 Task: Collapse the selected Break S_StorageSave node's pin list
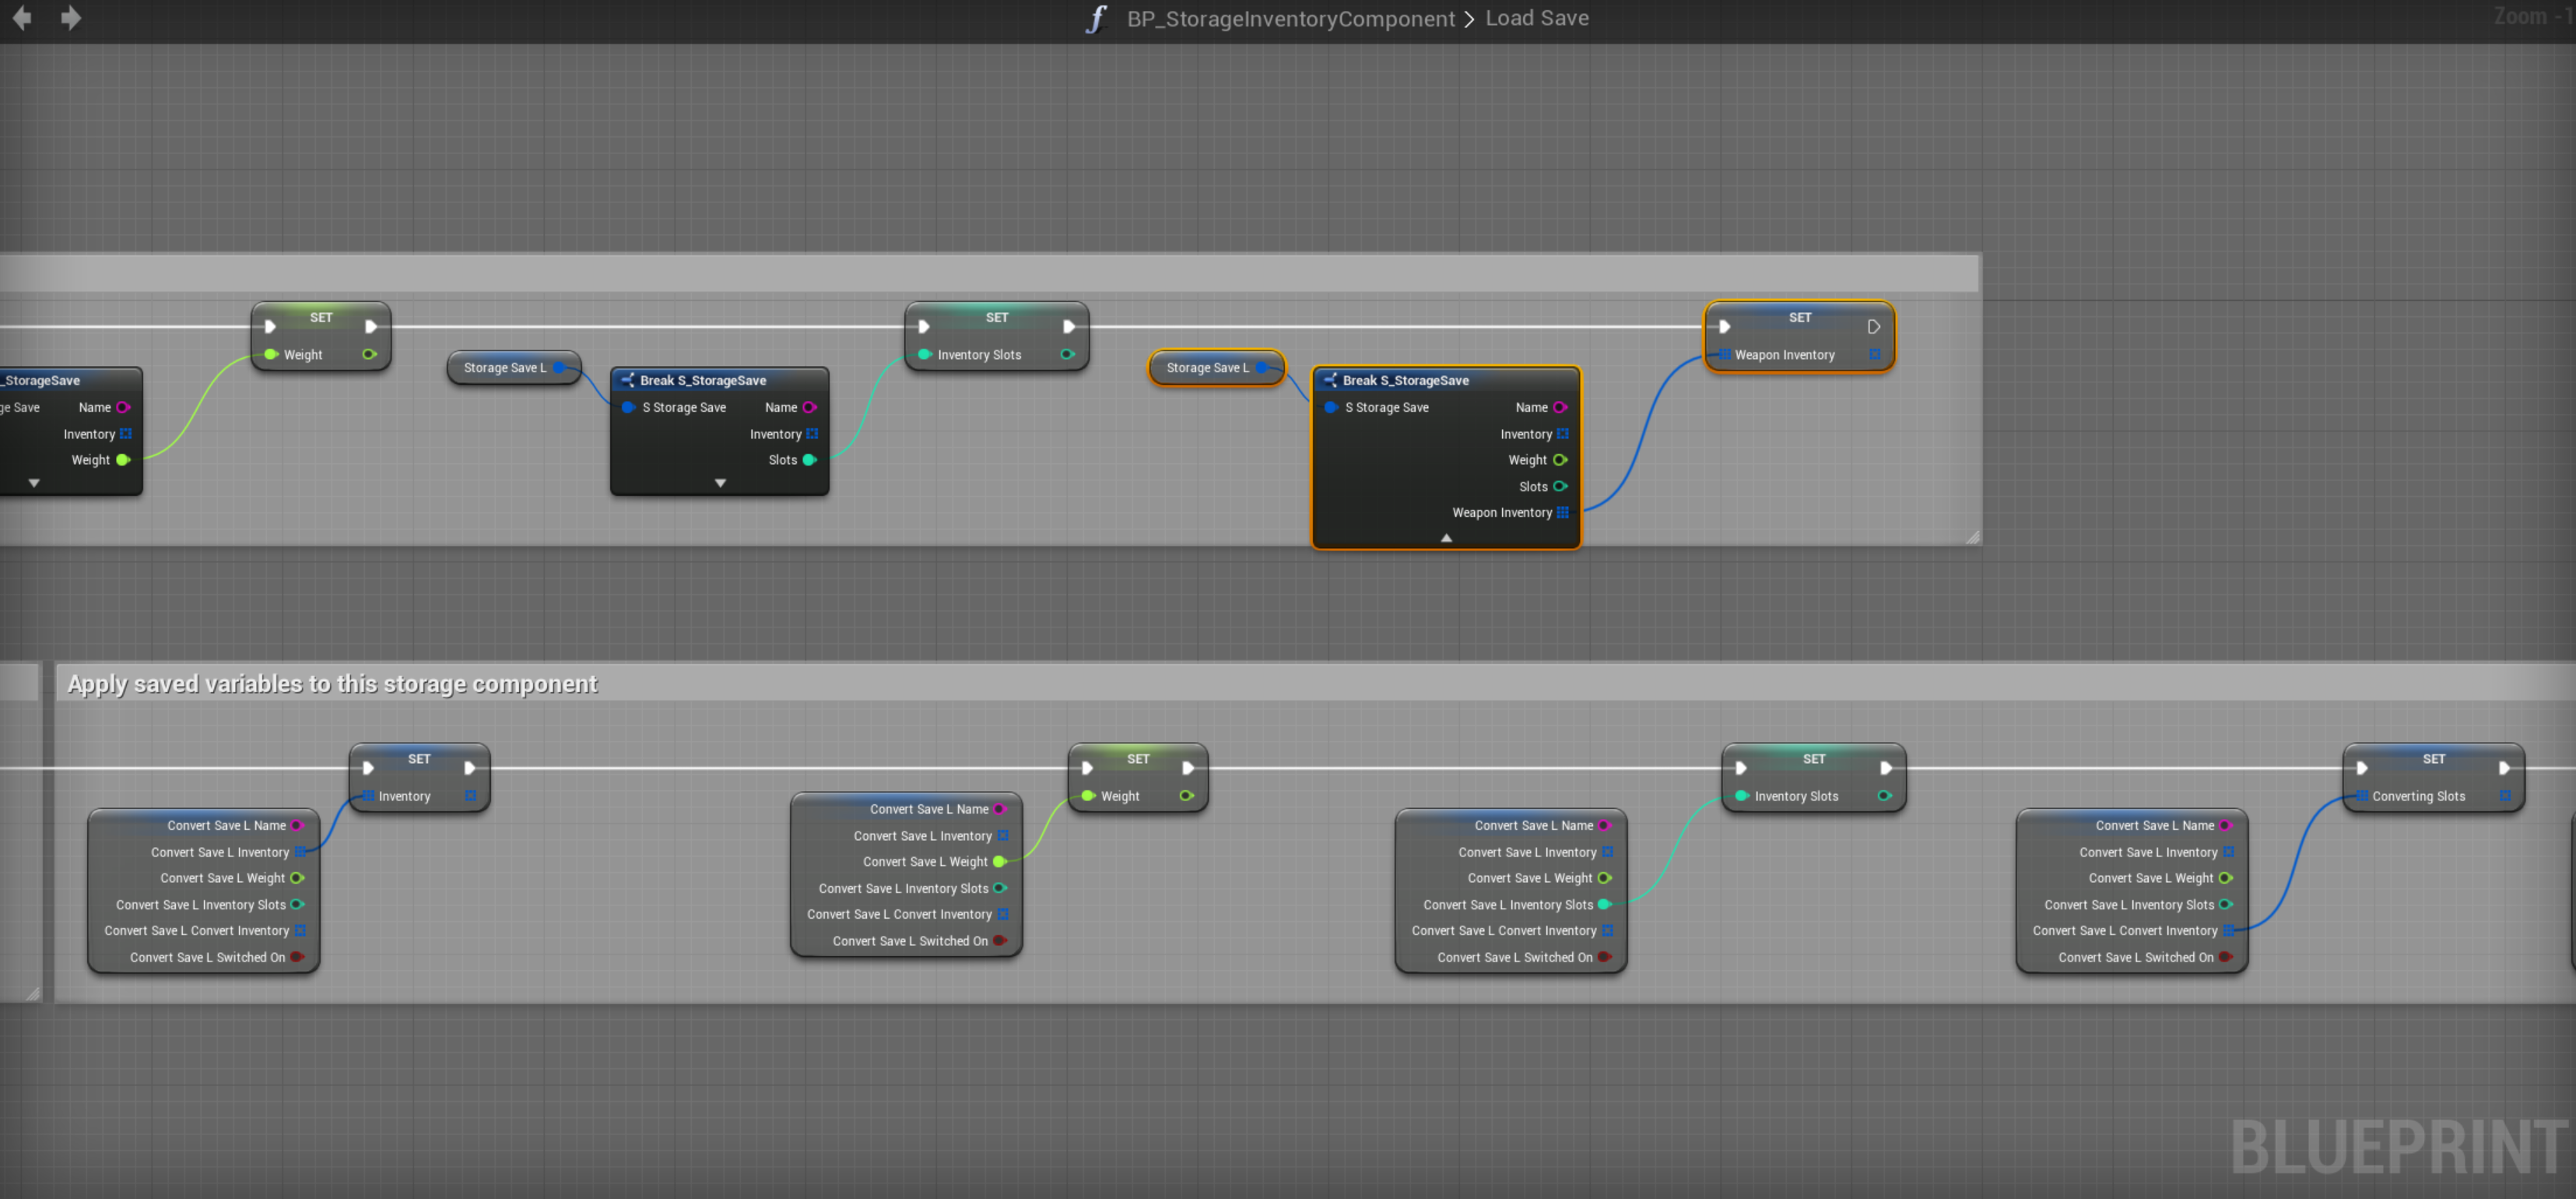pyautogui.click(x=1446, y=538)
